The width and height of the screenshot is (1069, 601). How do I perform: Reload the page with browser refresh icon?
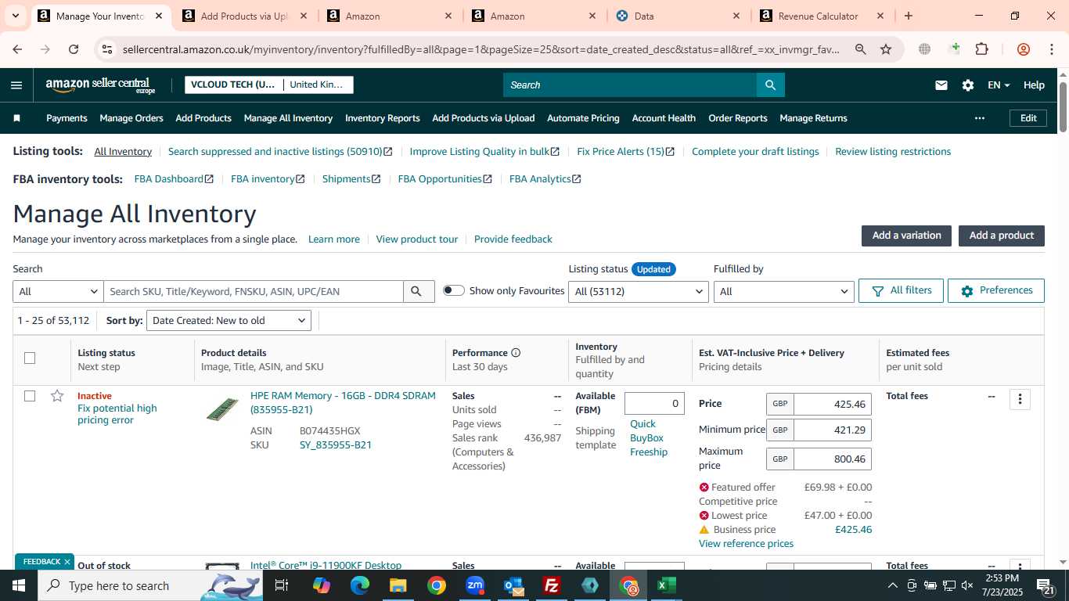(x=74, y=49)
